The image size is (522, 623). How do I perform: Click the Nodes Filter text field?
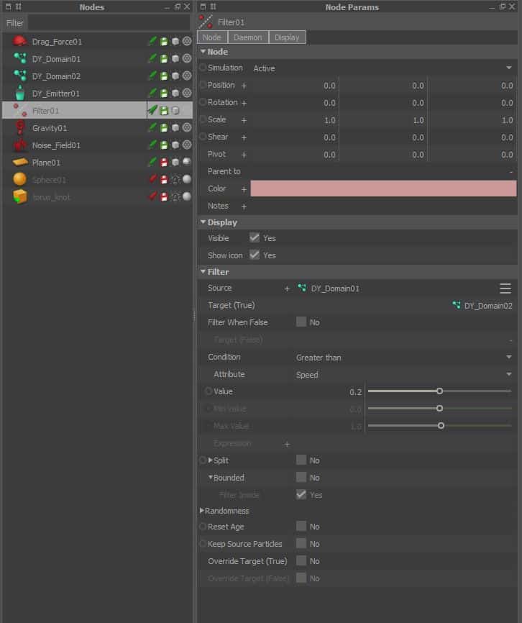point(108,23)
